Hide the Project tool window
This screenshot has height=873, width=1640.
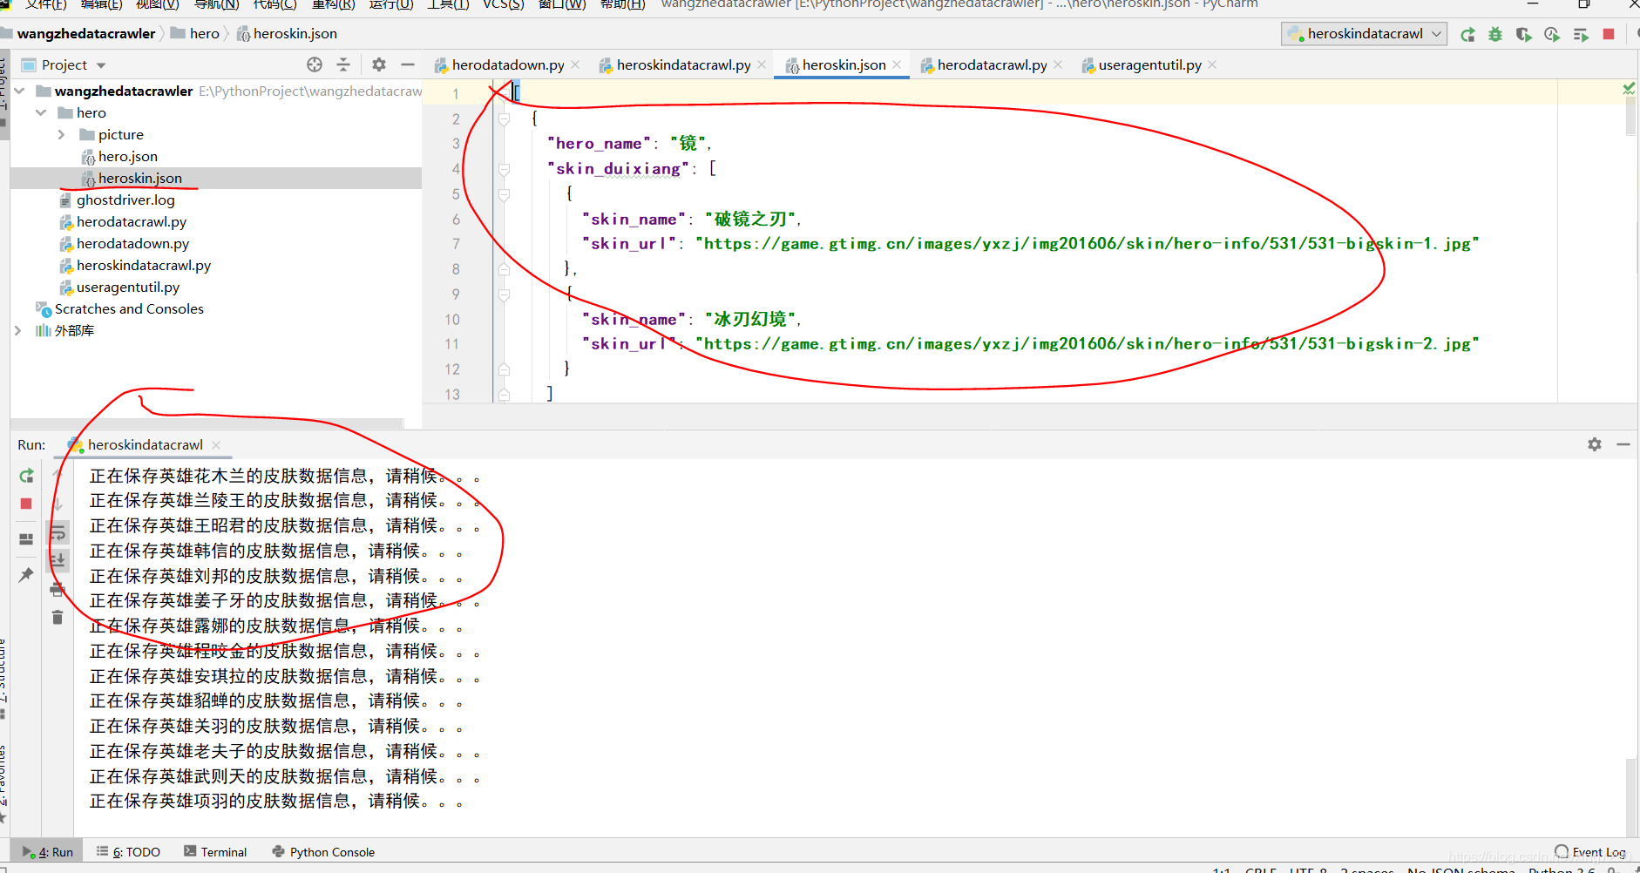[407, 64]
